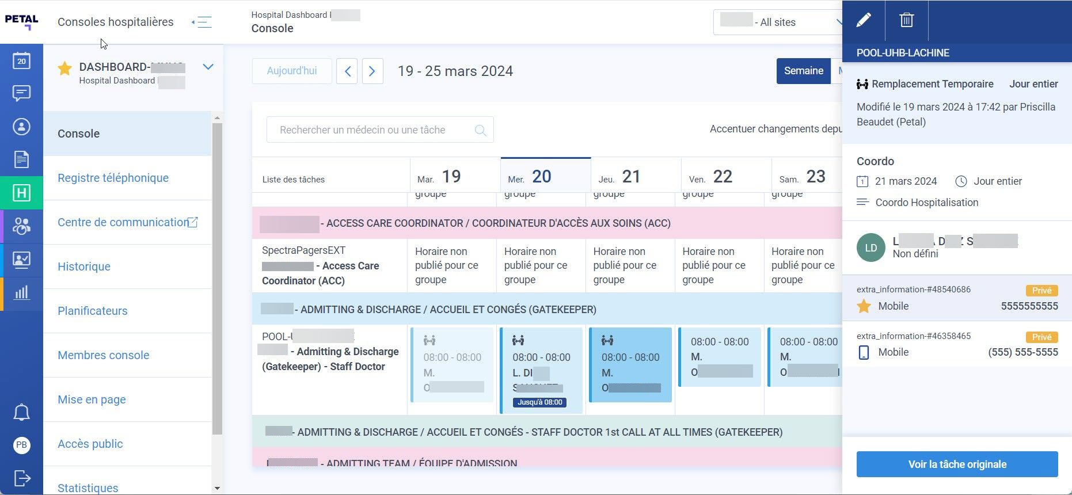This screenshot has height=495, width=1072.
Task: Click Voir la tâche originale button
Action: 957,464
